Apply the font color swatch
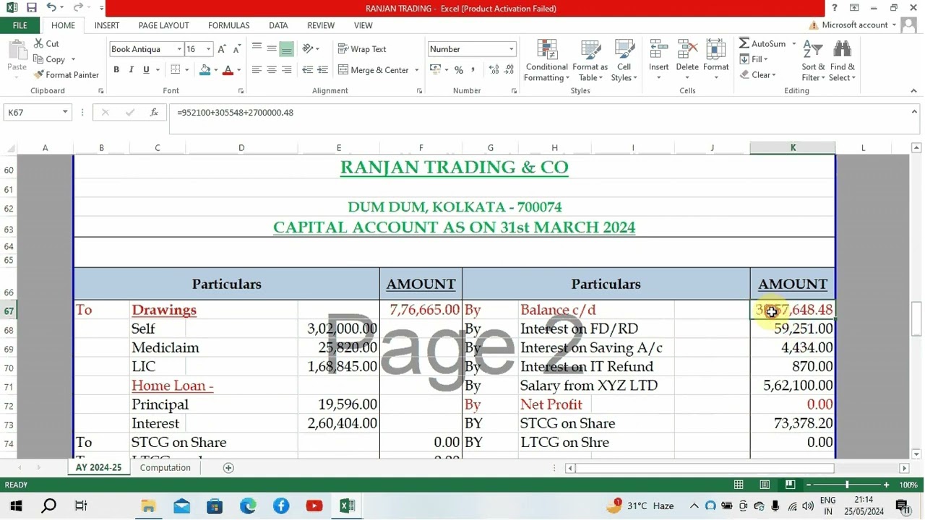Viewport: 925px width, 520px height. pyautogui.click(x=228, y=70)
